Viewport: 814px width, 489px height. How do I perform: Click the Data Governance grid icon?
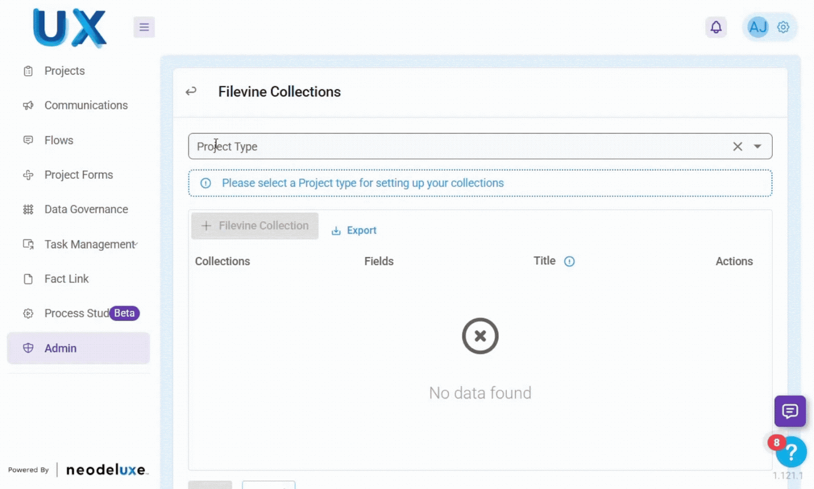coord(28,209)
